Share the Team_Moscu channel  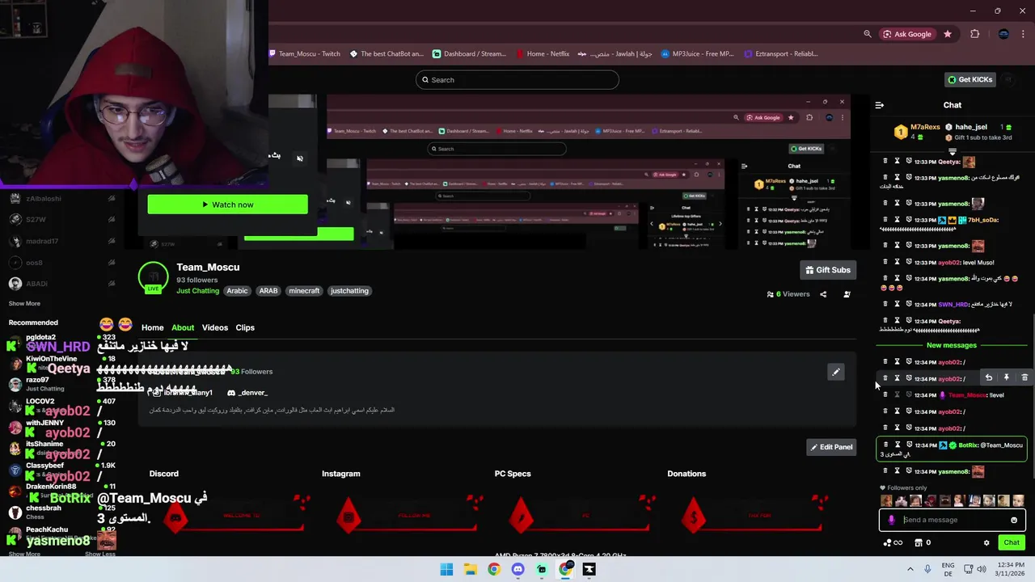(823, 294)
